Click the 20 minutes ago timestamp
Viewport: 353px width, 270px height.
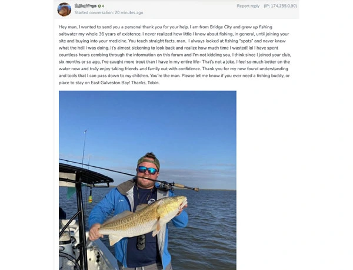129,12
